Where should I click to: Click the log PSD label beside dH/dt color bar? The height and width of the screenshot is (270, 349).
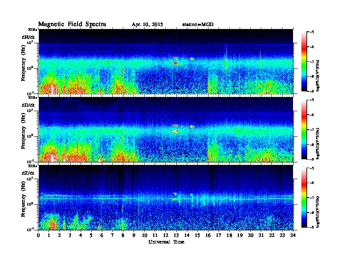tap(318, 75)
